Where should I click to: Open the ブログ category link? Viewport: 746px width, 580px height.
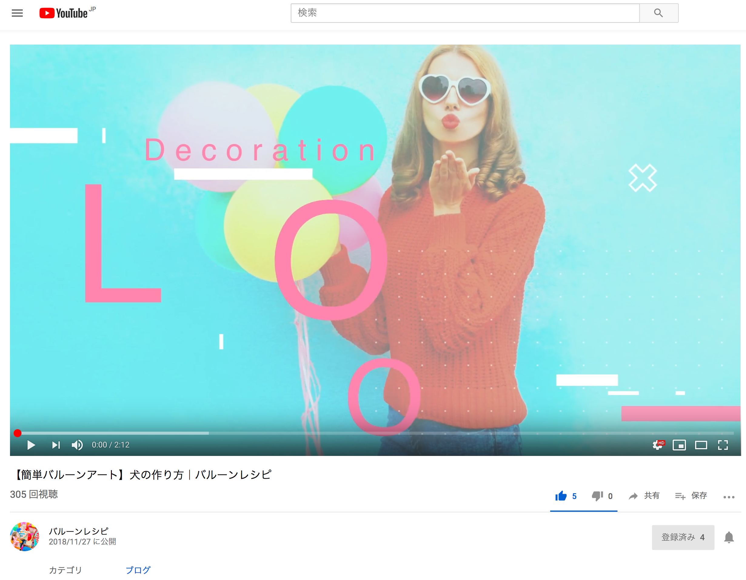(138, 570)
